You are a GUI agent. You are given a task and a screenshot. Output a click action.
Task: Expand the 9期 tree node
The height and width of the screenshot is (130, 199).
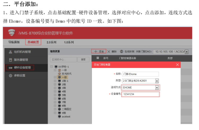point(55,113)
